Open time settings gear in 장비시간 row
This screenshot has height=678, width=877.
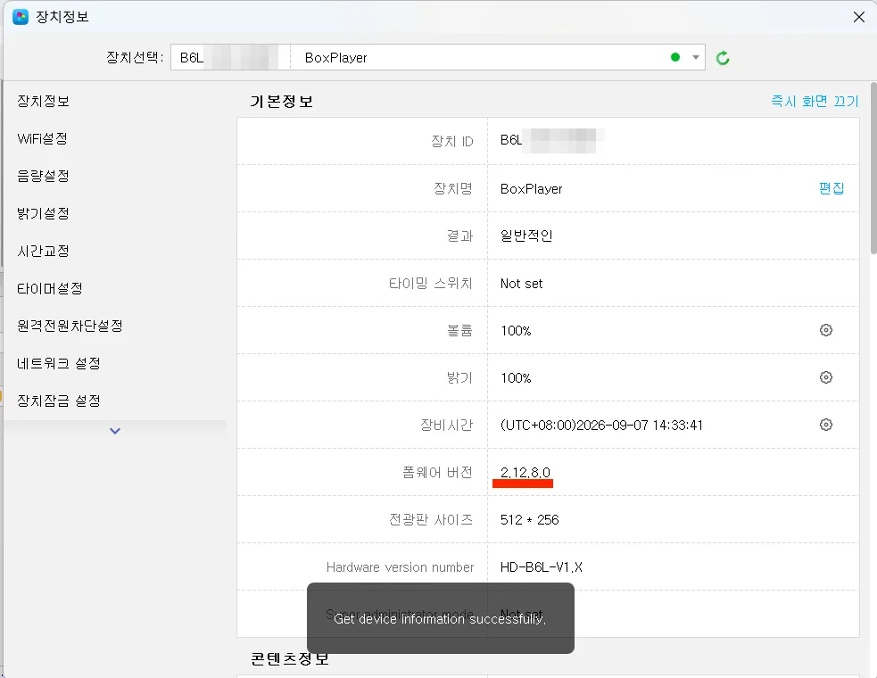click(825, 425)
